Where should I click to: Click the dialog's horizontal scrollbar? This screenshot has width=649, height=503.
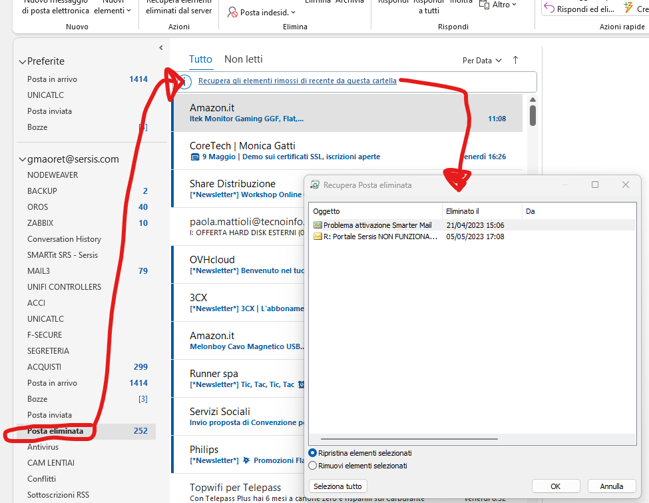click(409, 439)
